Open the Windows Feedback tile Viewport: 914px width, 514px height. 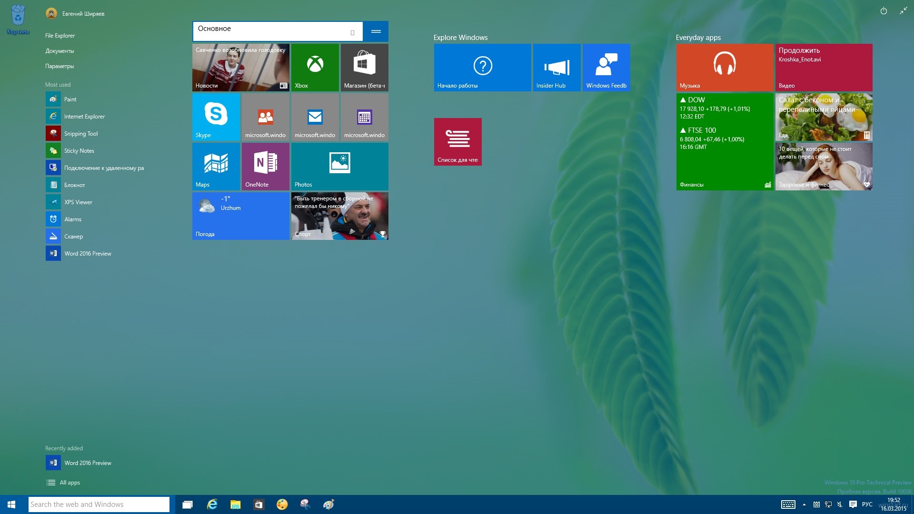coord(606,68)
